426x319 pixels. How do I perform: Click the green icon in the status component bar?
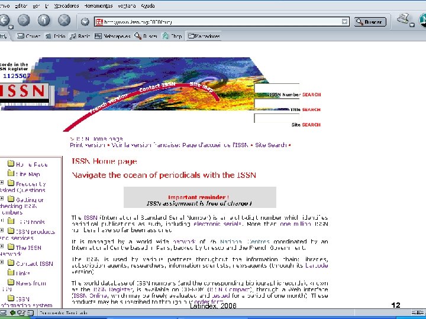[x=12, y=313]
